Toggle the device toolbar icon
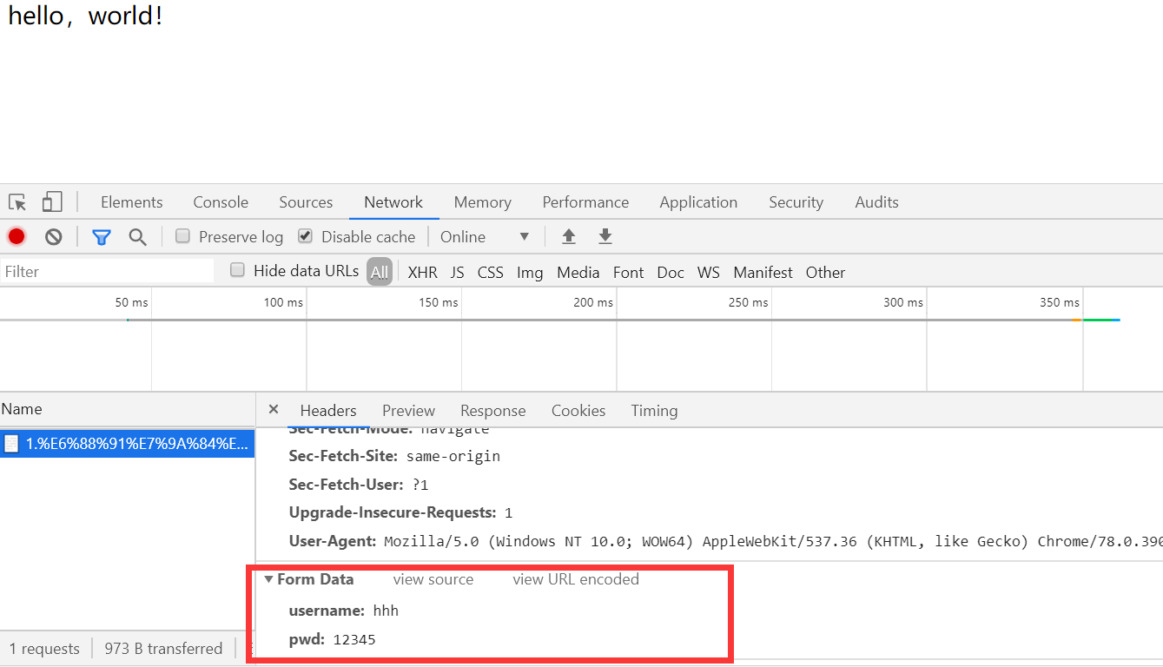Viewport: 1163px width, 667px height. pos(52,202)
